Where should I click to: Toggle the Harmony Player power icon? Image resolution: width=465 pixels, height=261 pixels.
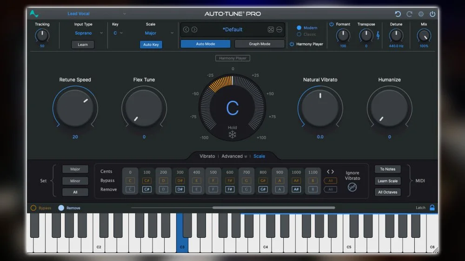tap(292, 44)
